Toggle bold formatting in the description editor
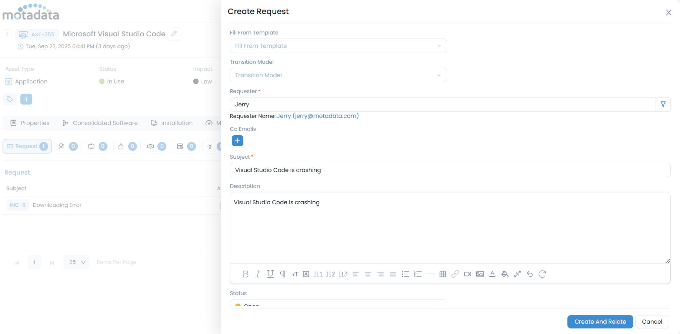 [x=246, y=274]
